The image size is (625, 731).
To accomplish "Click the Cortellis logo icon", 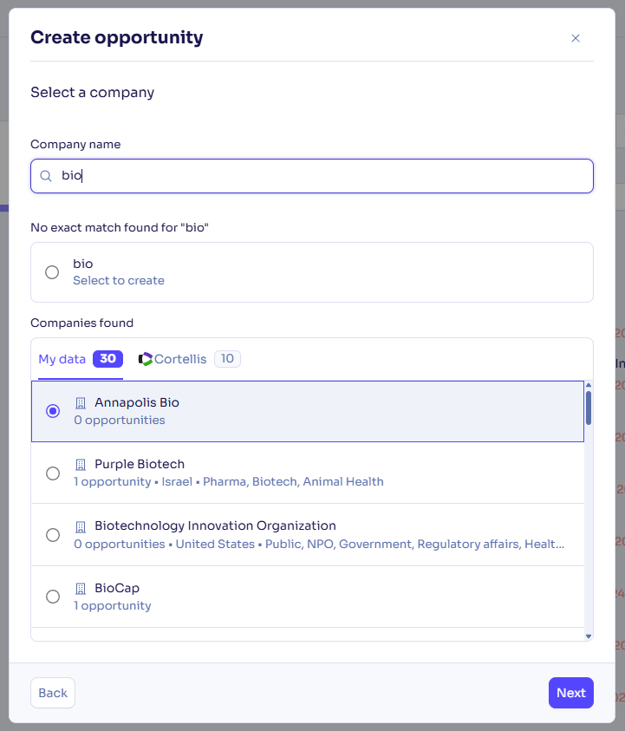I will [x=146, y=359].
